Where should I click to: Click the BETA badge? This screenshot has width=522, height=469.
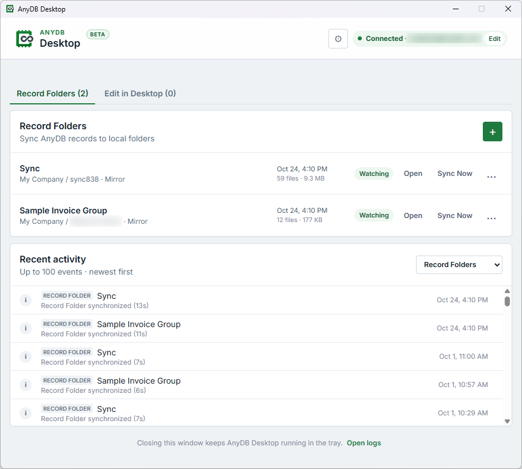[x=97, y=35]
